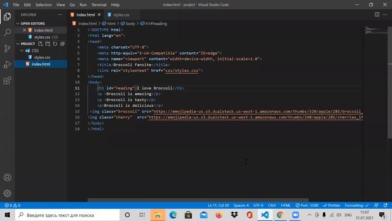The height and width of the screenshot is (221, 392).
Task: Open the Extensions view
Action: coord(7,80)
